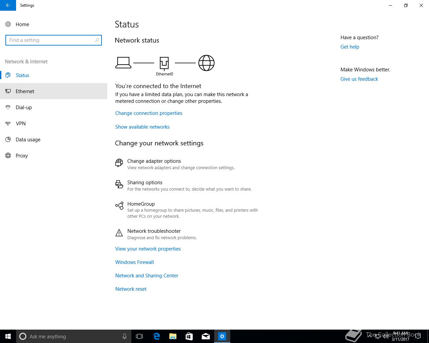Click the laptop icon in network diagram

[x=123, y=63]
